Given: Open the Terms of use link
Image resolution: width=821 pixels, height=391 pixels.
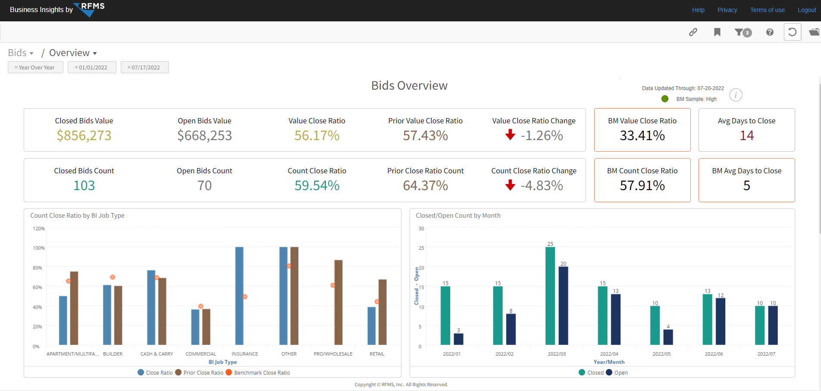Looking at the screenshot, I should coord(767,10).
